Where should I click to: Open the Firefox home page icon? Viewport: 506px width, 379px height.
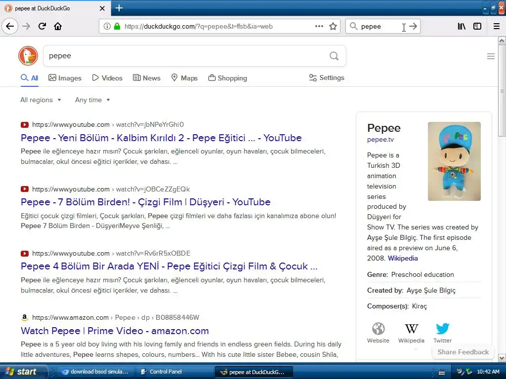pos(58,26)
